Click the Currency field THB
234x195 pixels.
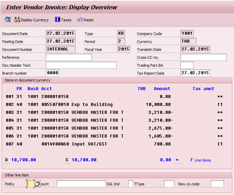point(188,41)
